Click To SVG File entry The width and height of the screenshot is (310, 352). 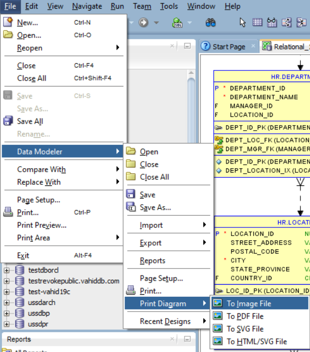245,329
